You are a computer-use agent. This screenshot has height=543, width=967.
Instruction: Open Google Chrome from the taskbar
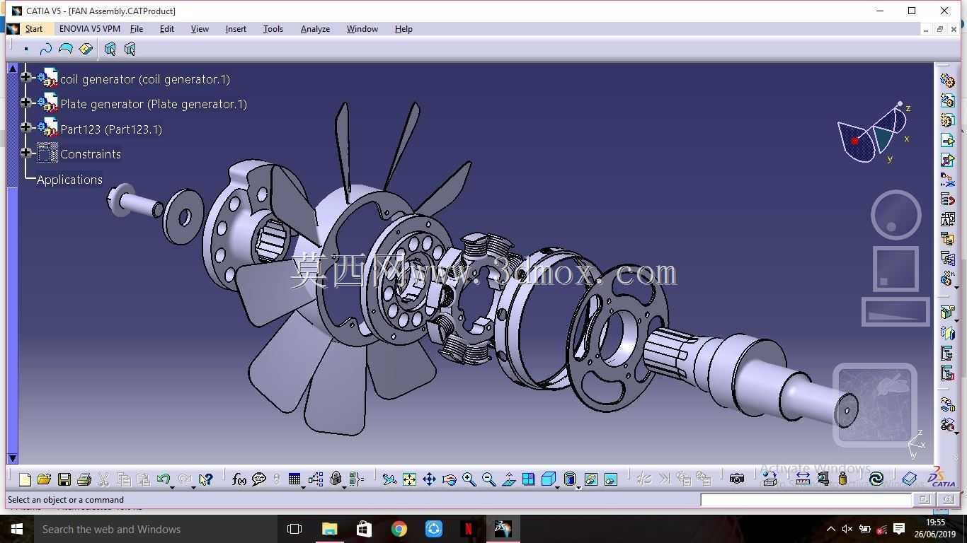click(399, 529)
